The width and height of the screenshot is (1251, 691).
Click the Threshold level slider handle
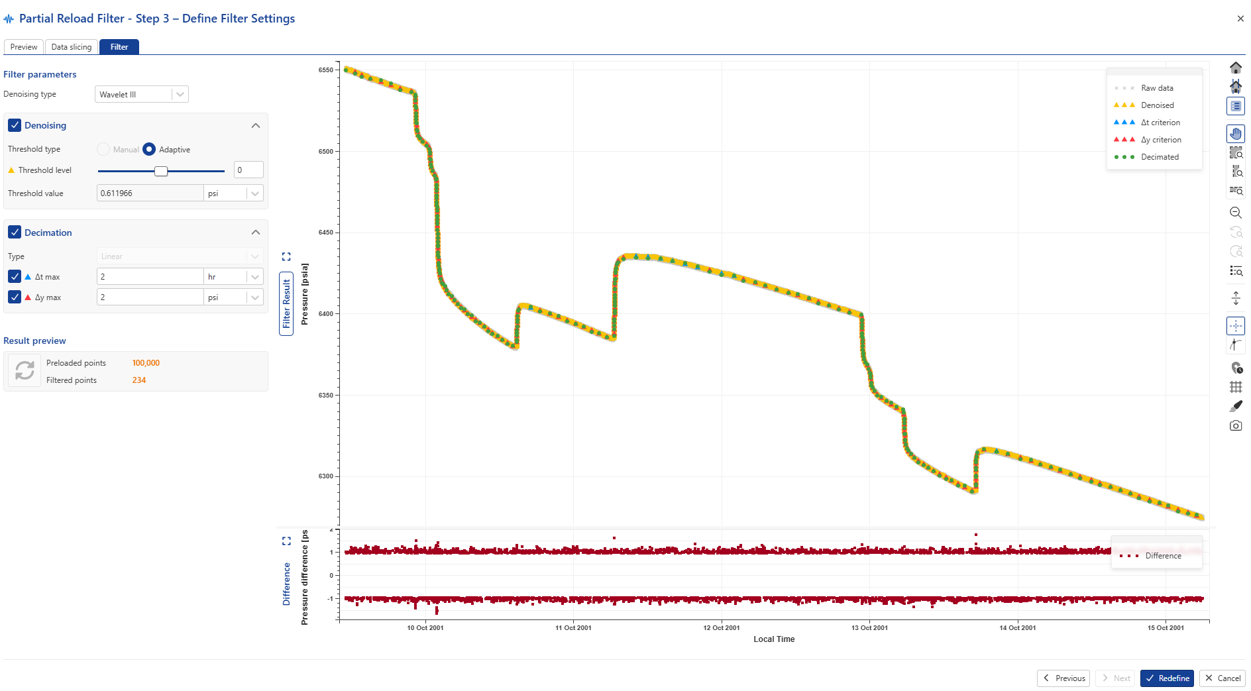click(x=161, y=171)
